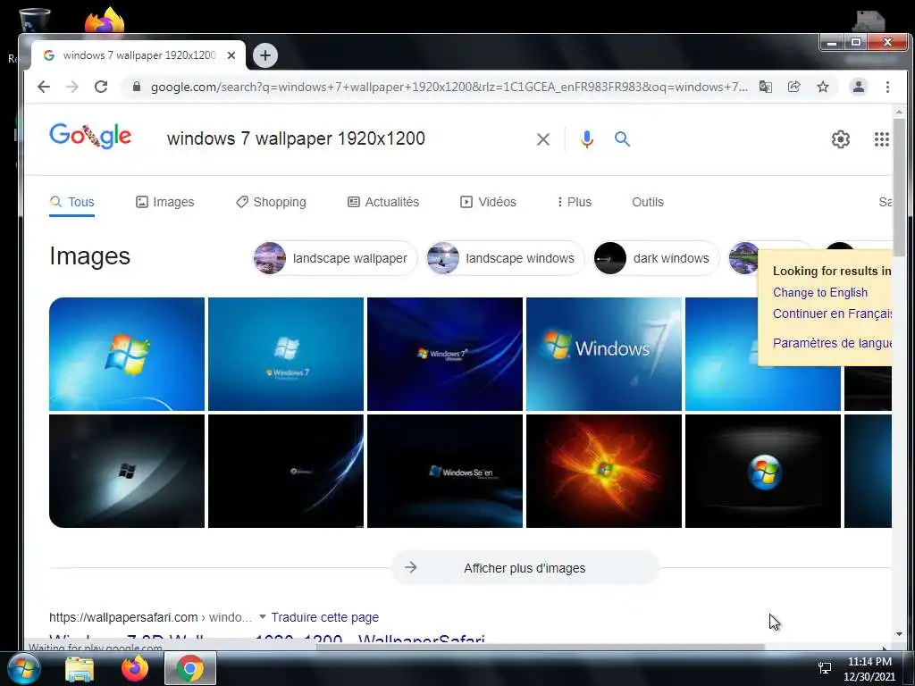Filter by dark windows chip
Screen dimensions: 915x686
656,258
